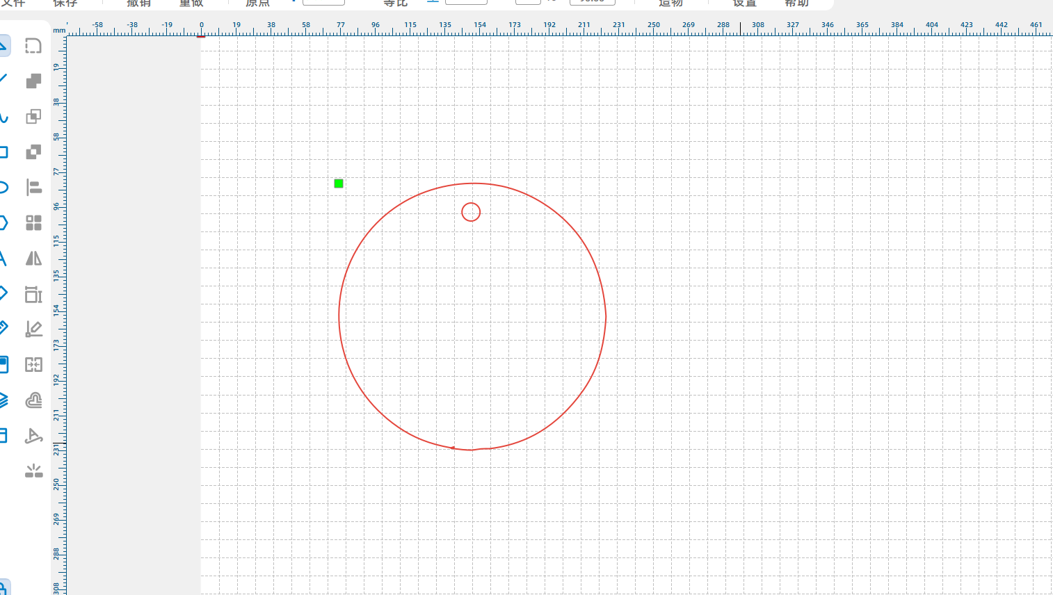Click the compass measure tool icon

(x=33, y=436)
